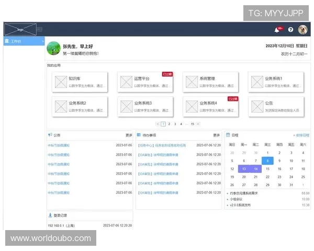The height and width of the screenshot is (251, 314).
Task: Open the 业务系统1 application card
Action: click(x=276, y=82)
